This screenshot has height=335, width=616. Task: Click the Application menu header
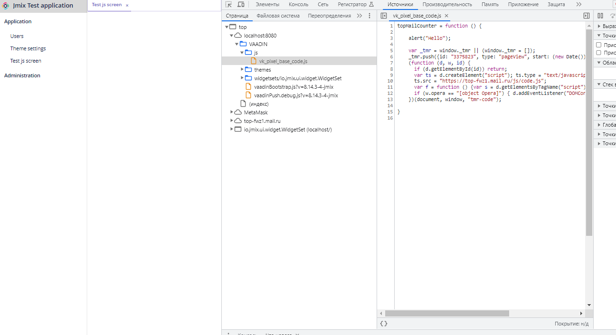pyautogui.click(x=18, y=21)
